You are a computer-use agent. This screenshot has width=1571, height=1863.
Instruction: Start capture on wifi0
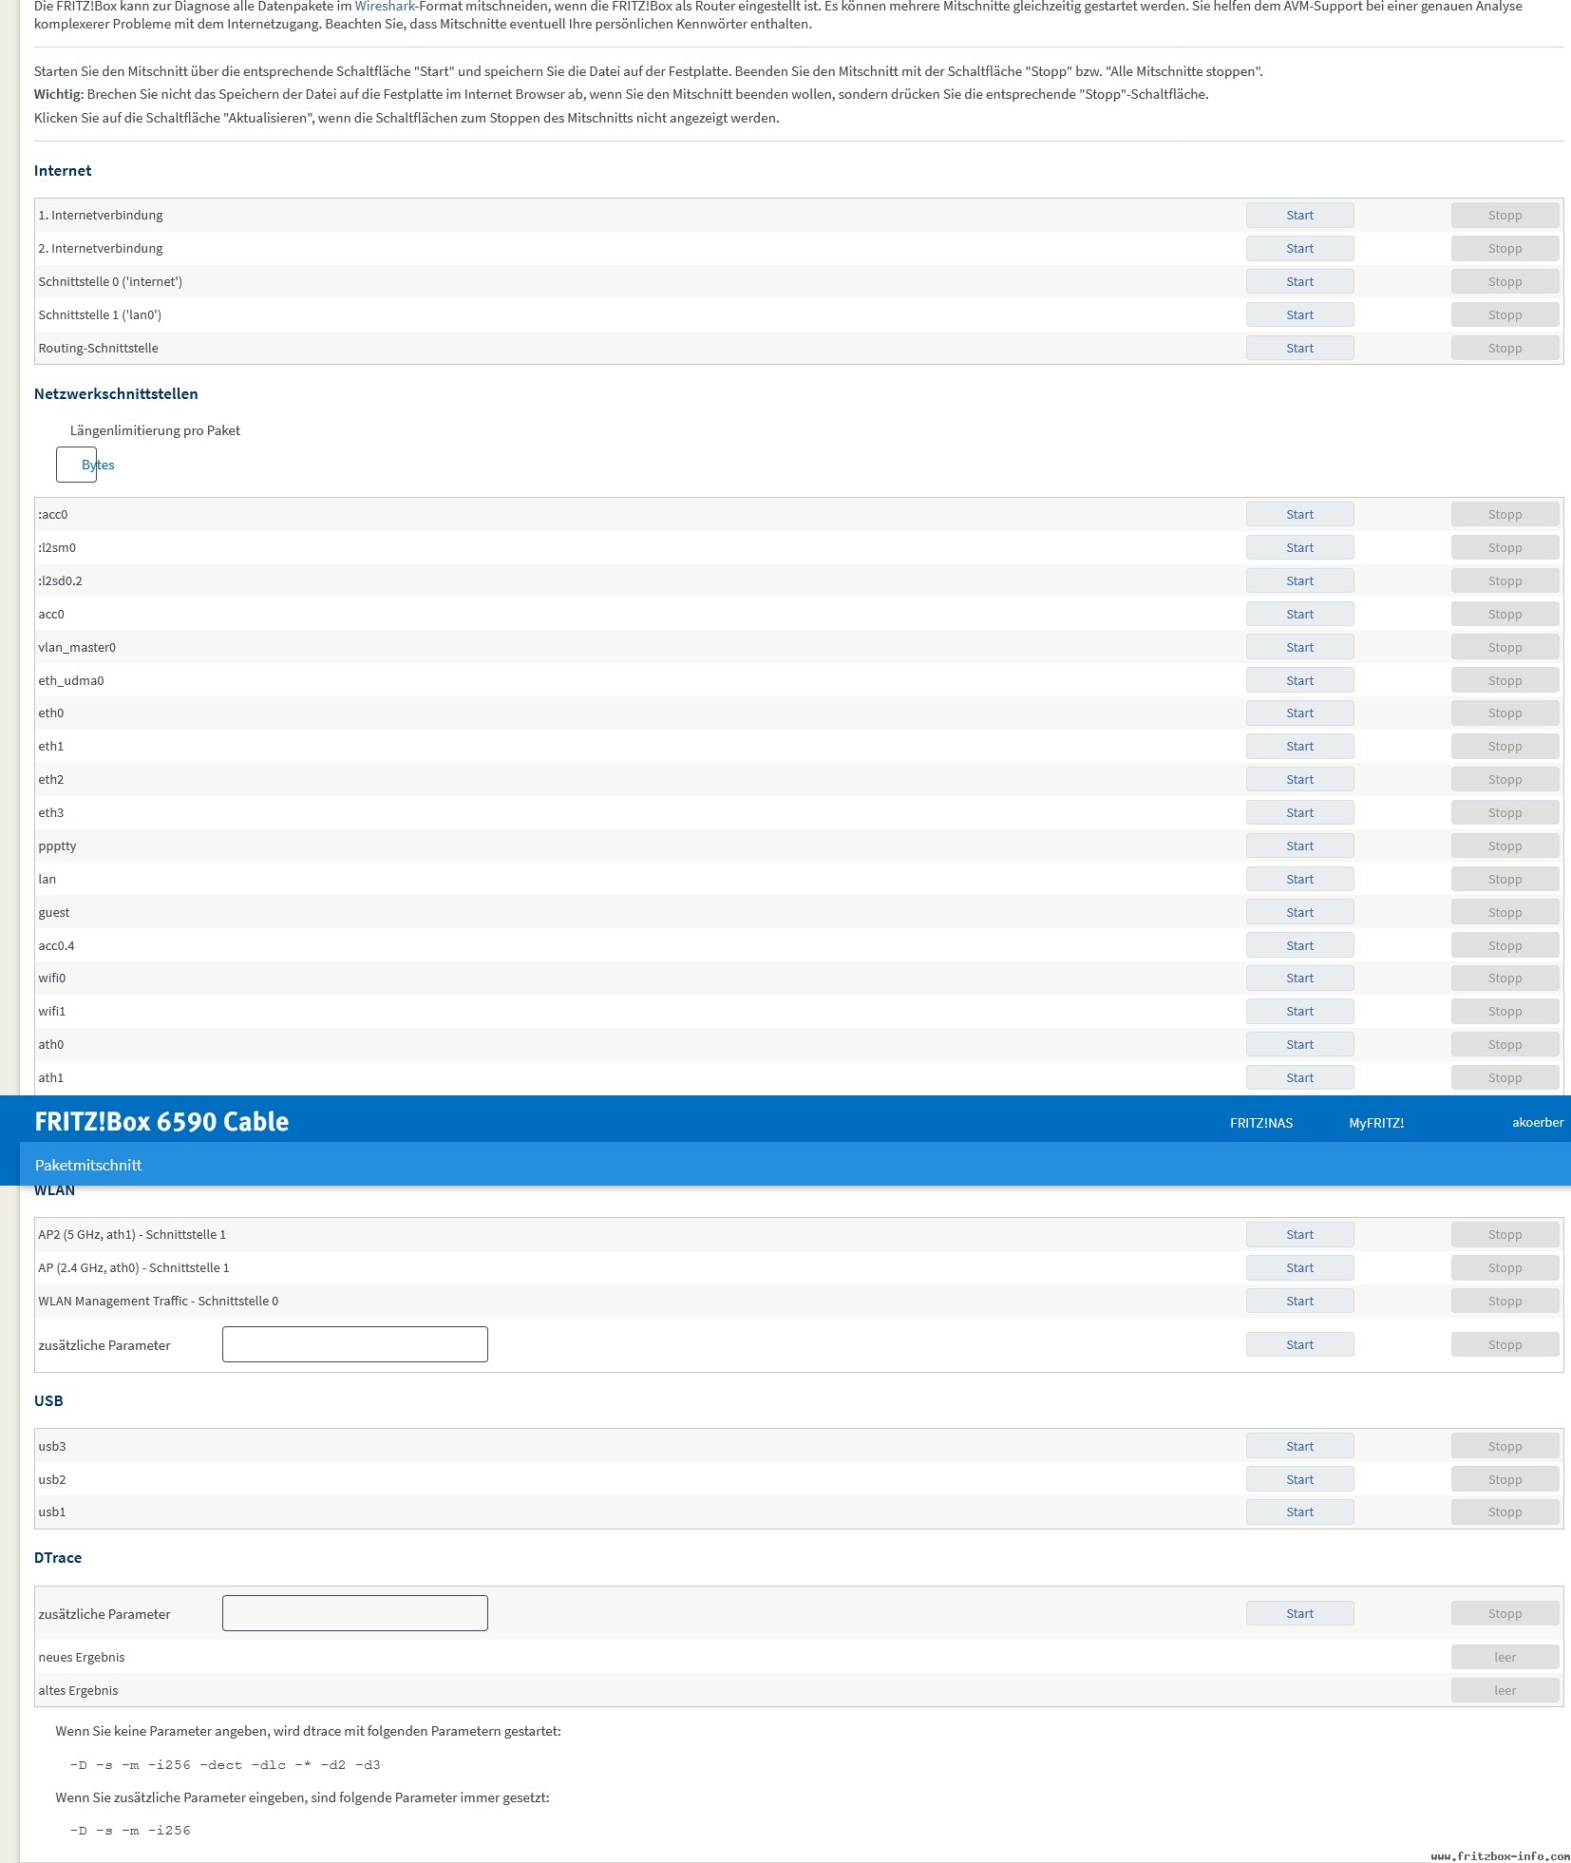tap(1299, 979)
